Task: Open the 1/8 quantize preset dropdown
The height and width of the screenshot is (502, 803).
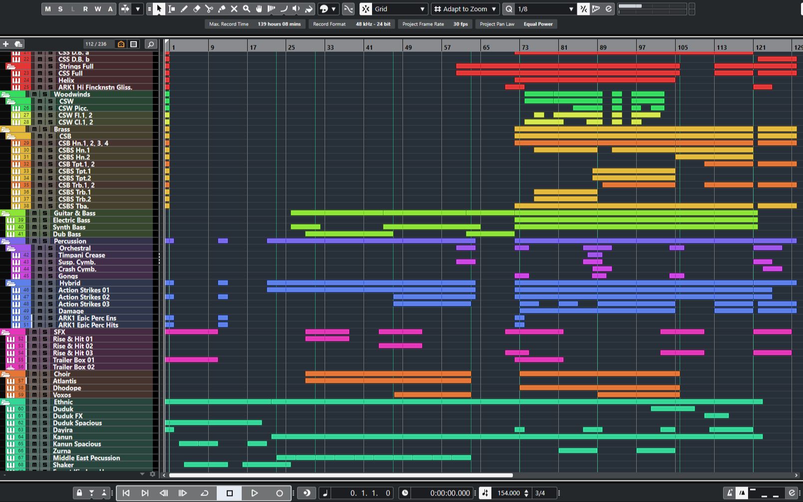Action: (546, 9)
